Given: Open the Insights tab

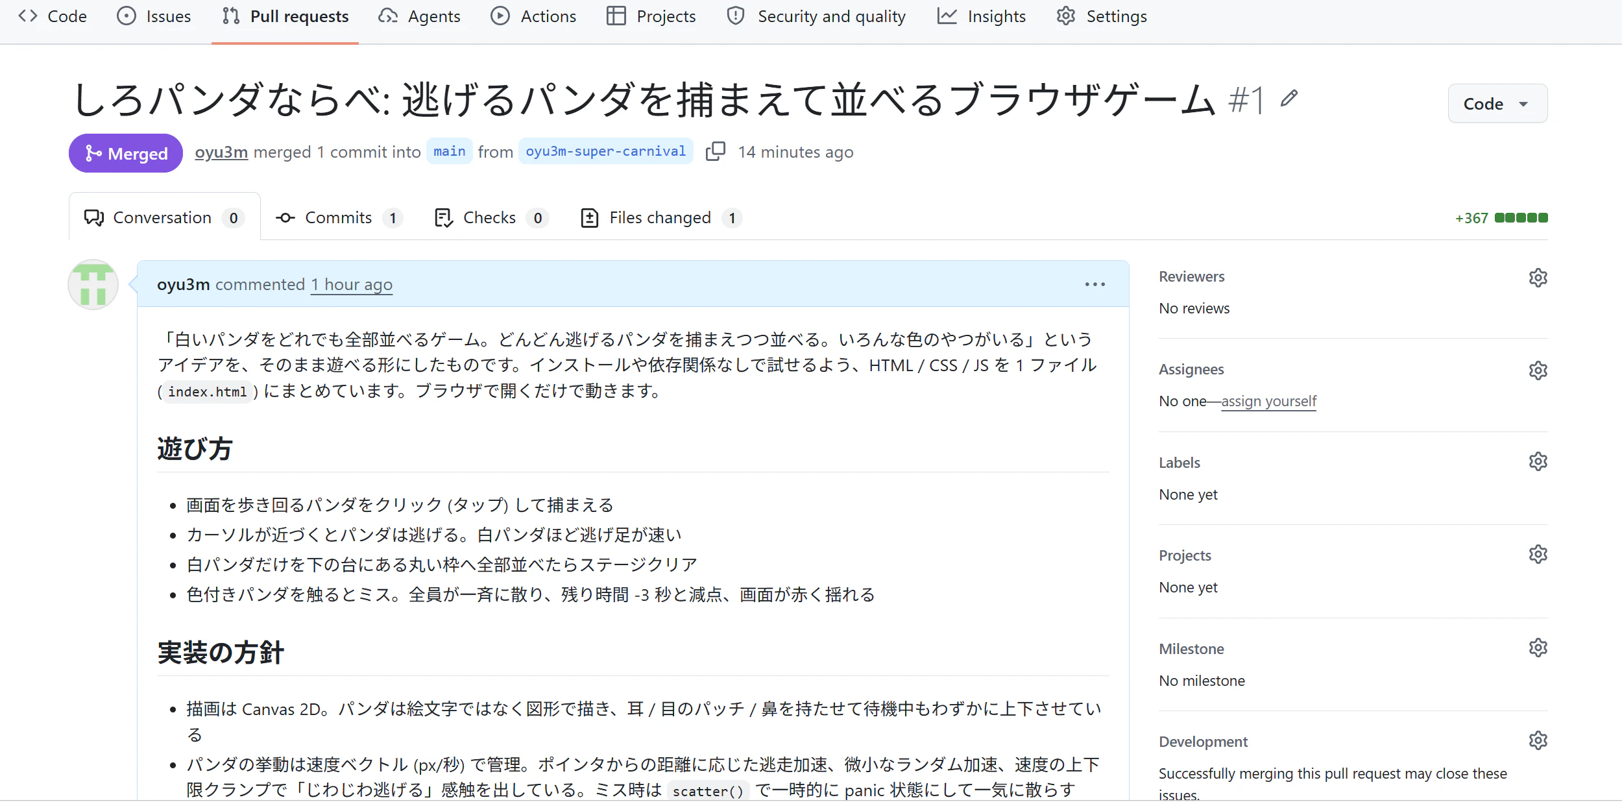Looking at the screenshot, I should pyautogui.click(x=982, y=16).
